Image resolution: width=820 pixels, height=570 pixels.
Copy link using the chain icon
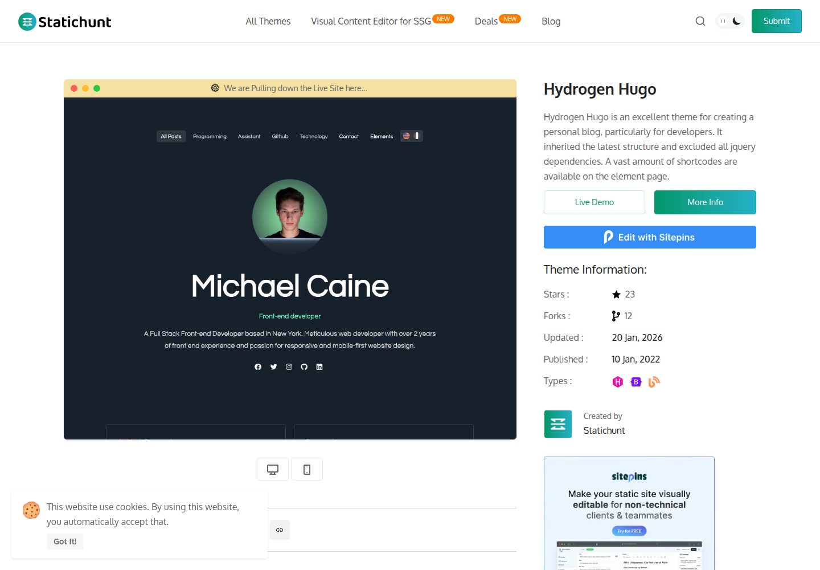[280, 530]
